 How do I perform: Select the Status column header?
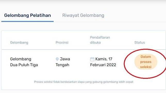tap(140, 43)
